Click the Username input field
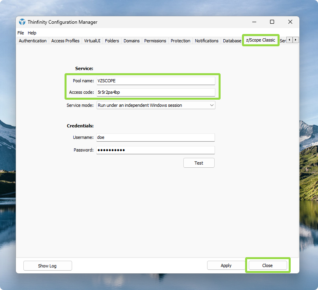This screenshot has width=318, height=290. point(156,137)
